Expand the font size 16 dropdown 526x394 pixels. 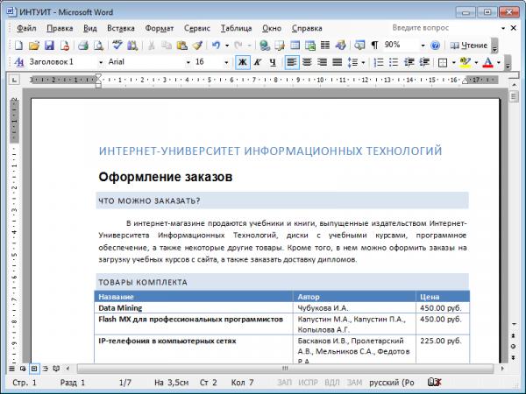pos(226,62)
